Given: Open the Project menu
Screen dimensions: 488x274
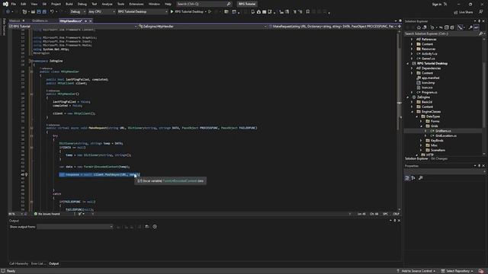Looking at the screenshot, I should click(56, 4).
